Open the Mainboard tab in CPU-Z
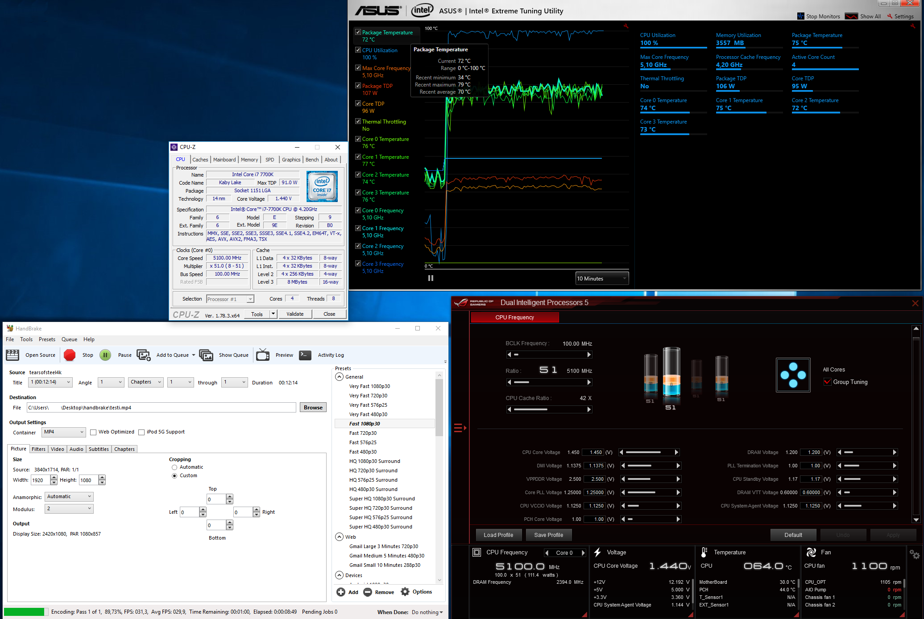 tap(224, 160)
